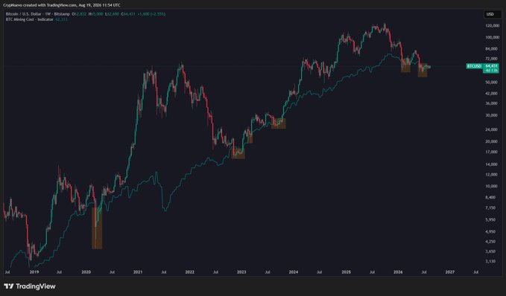Click the 36,000 price axis label

493,103
